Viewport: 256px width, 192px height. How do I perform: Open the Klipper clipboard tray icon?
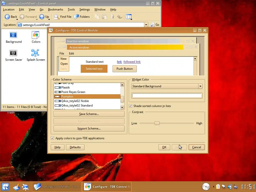pyautogui.click(x=218, y=186)
